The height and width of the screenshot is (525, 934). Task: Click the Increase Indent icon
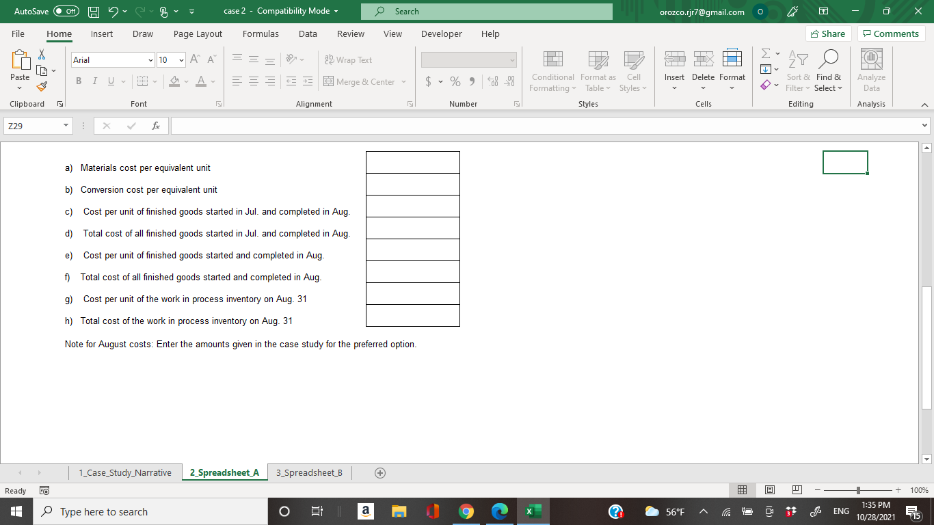307,82
